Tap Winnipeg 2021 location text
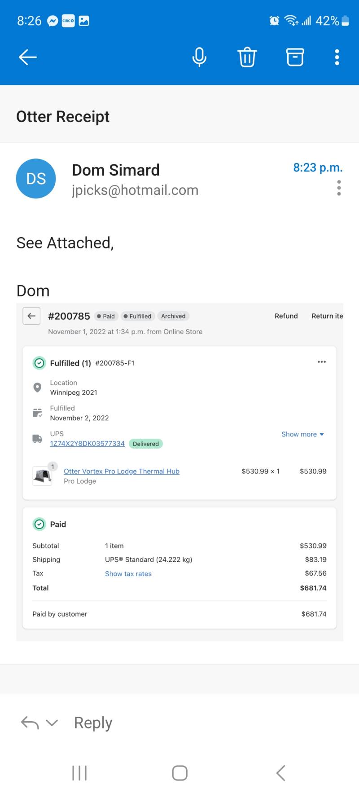Viewport: 359px width, 798px height. (74, 392)
